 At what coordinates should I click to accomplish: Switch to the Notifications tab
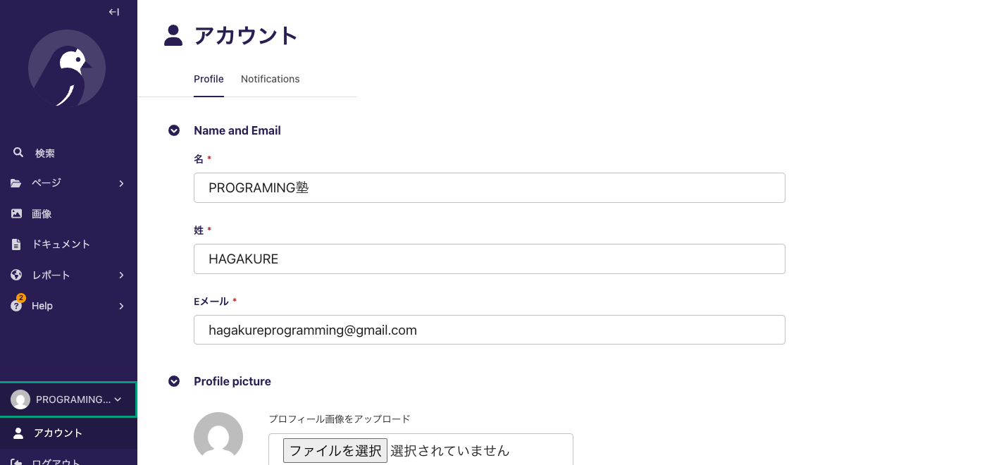(x=270, y=79)
